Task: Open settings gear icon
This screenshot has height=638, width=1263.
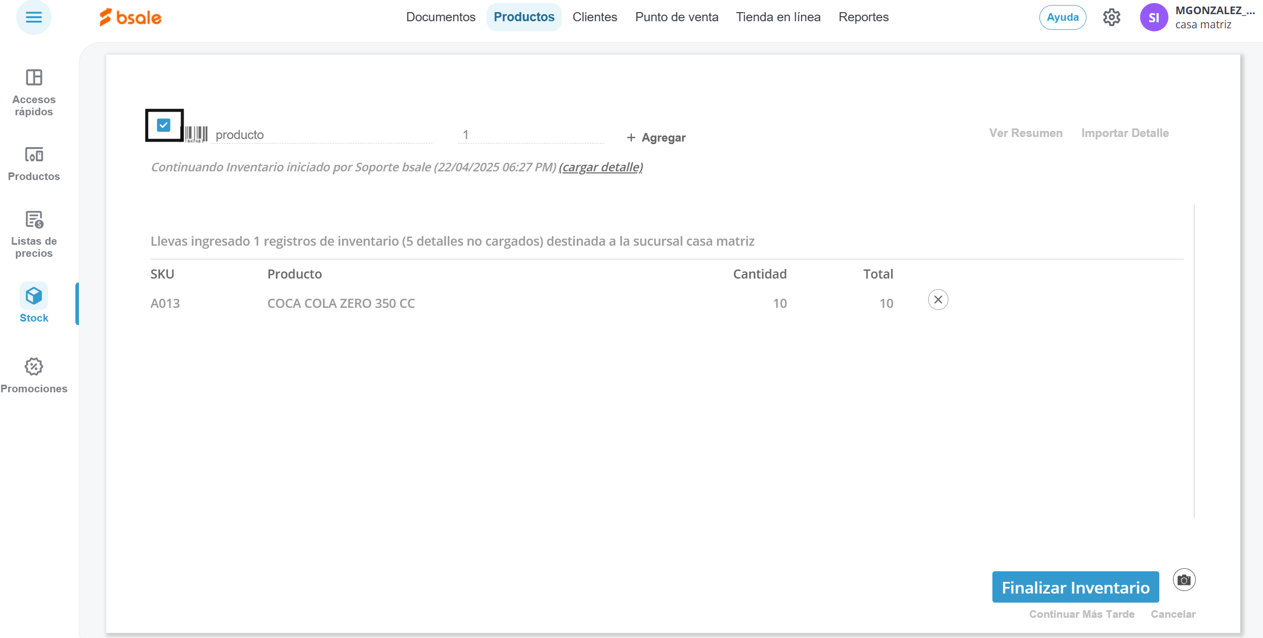Action: click(1111, 17)
